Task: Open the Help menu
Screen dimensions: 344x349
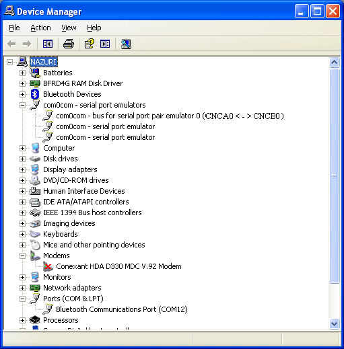Action: 94,28
